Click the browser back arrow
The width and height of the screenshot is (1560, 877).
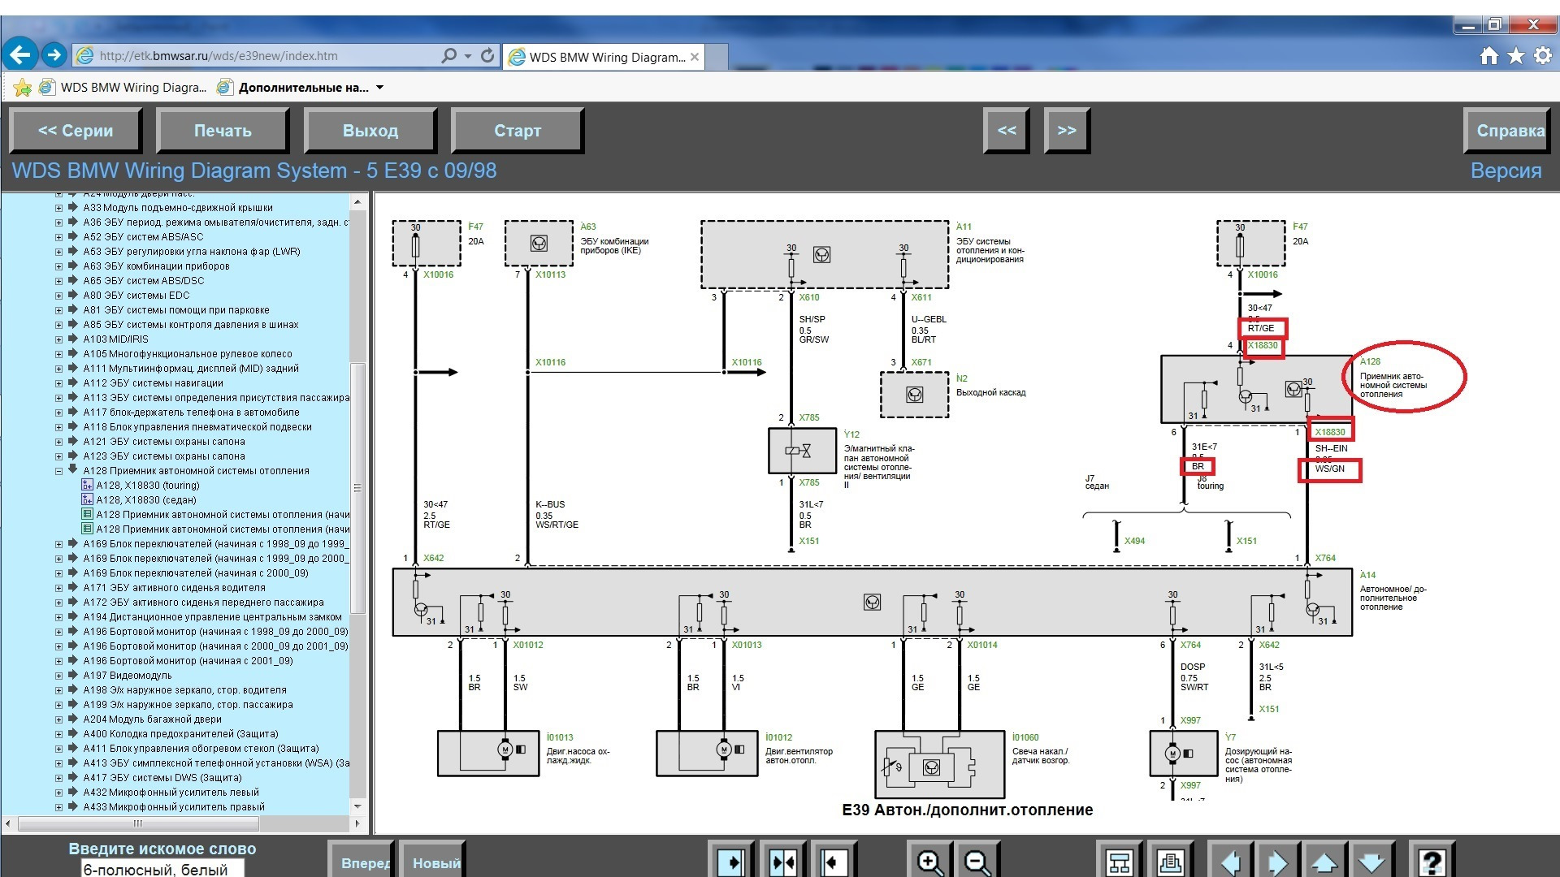[x=19, y=55]
